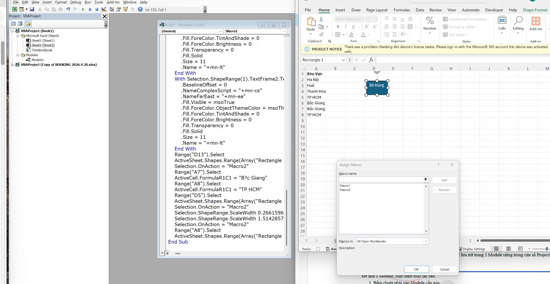This screenshot has width=550, height=284.
Task: Click the Excel zoom slider handle
Action: point(546,249)
